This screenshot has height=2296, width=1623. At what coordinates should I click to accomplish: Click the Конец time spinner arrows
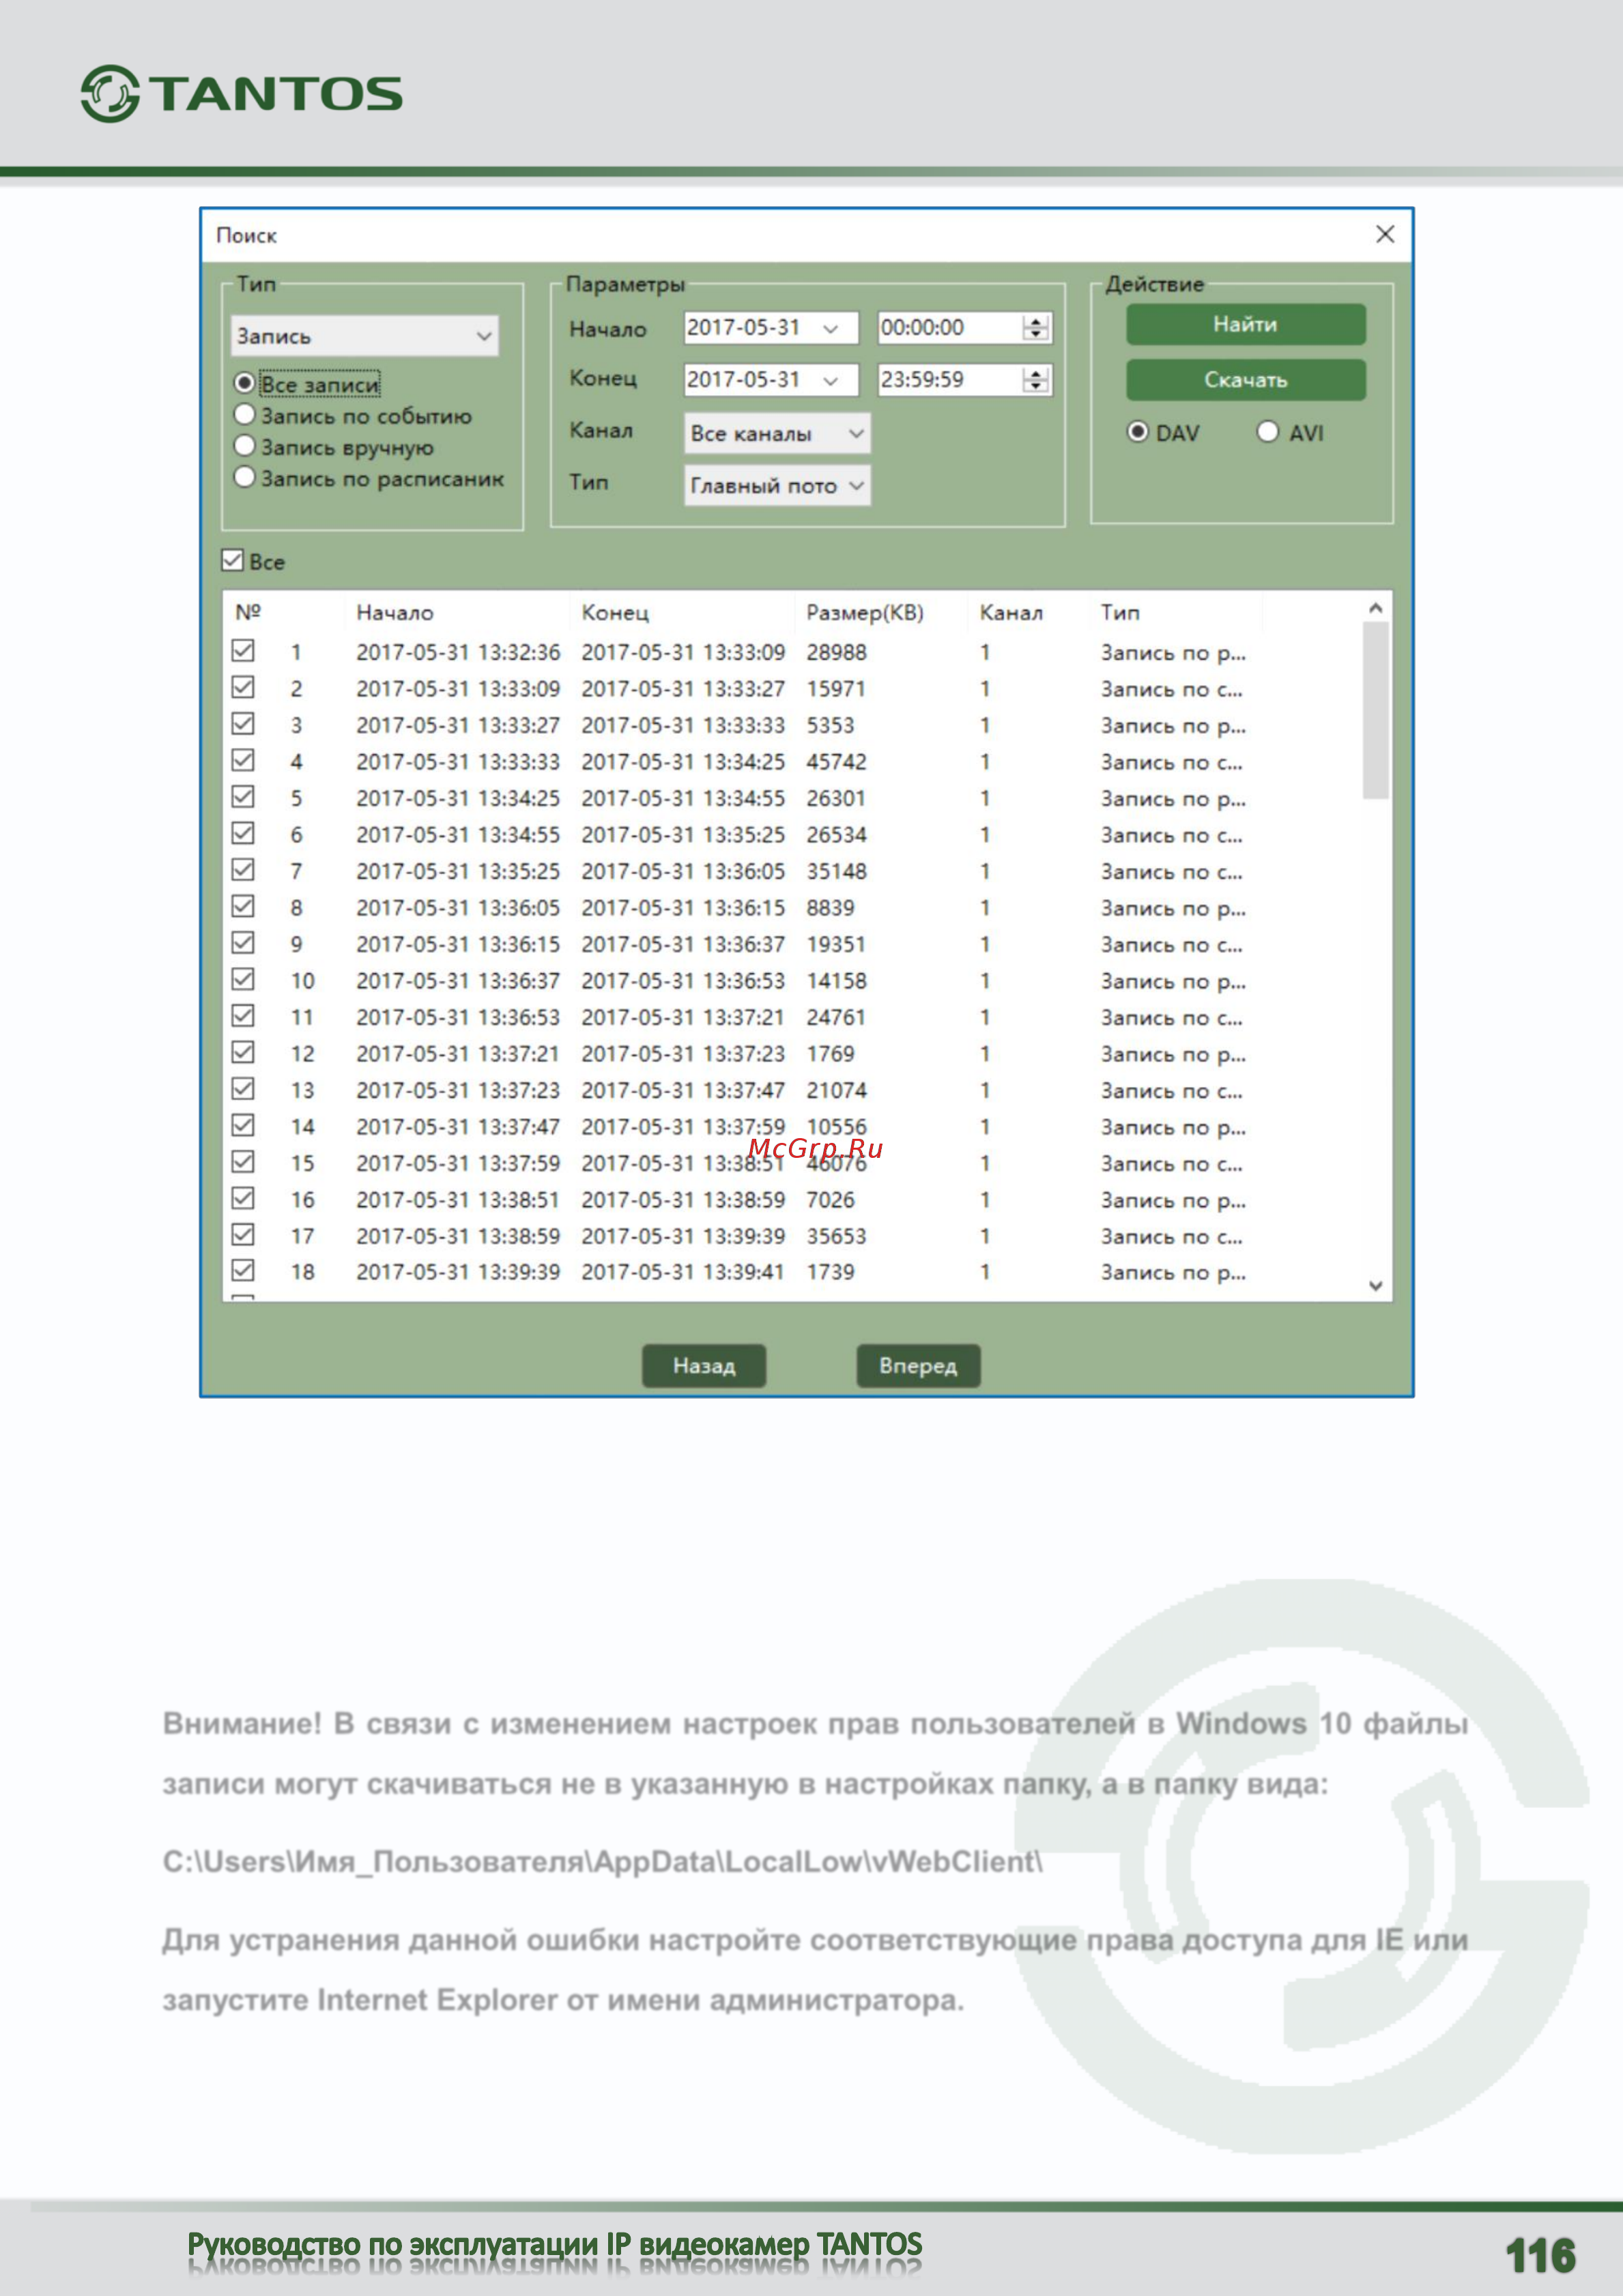(1036, 380)
